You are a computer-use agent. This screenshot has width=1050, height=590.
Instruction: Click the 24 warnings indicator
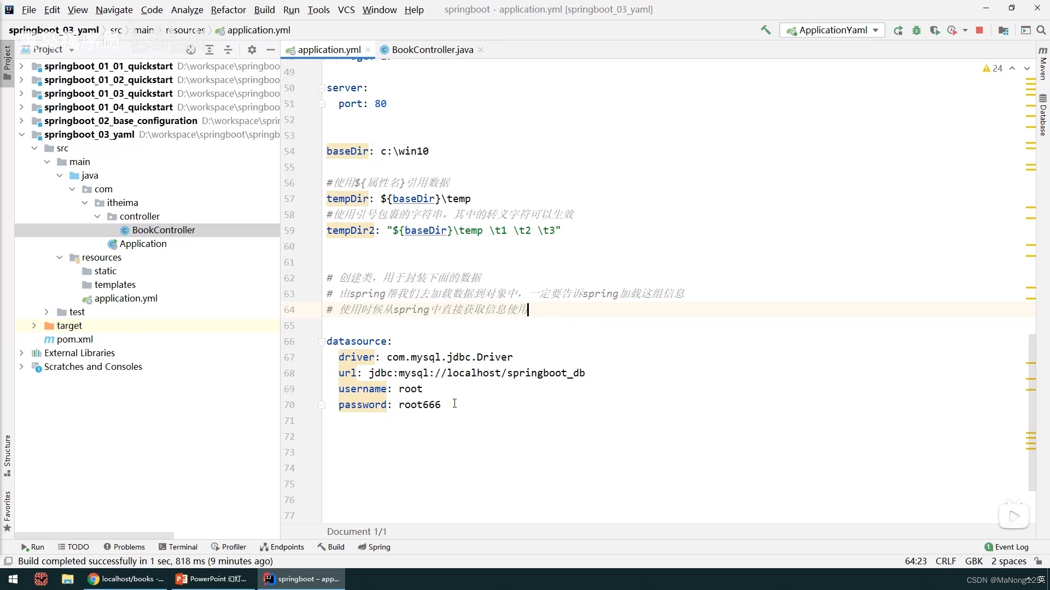993,68
